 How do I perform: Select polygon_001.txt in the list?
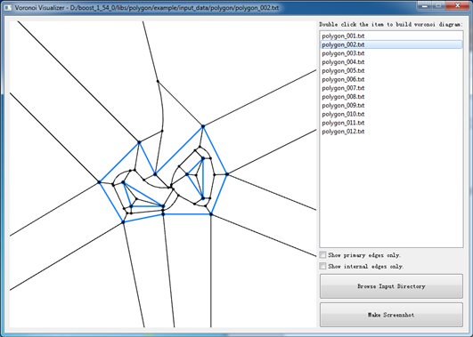click(x=391, y=36)
